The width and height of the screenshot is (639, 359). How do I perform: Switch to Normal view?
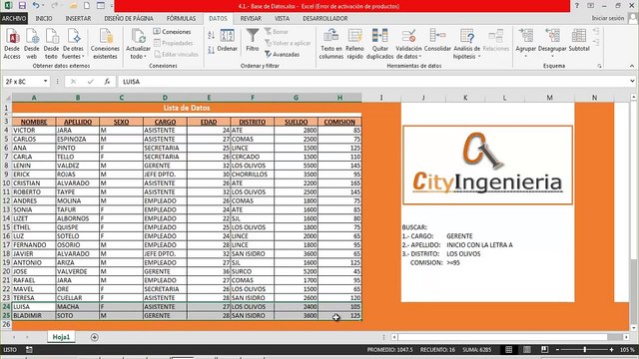click(508, 350)
